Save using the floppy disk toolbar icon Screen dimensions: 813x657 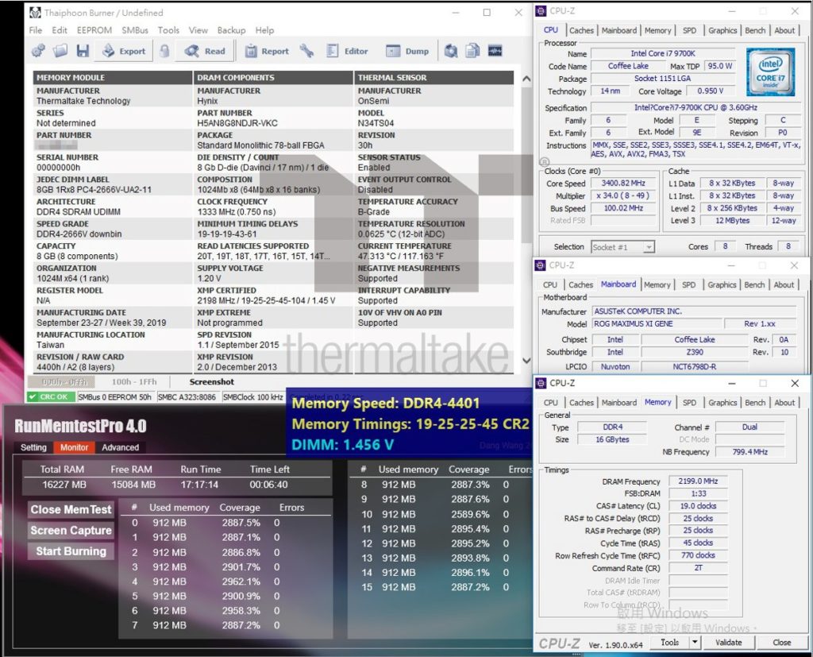[x=83, y=51]
